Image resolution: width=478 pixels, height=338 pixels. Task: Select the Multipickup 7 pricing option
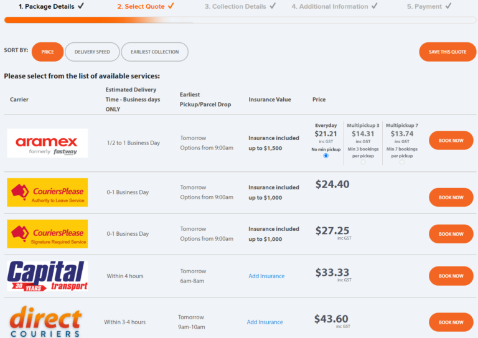click(x=401, y=161)
